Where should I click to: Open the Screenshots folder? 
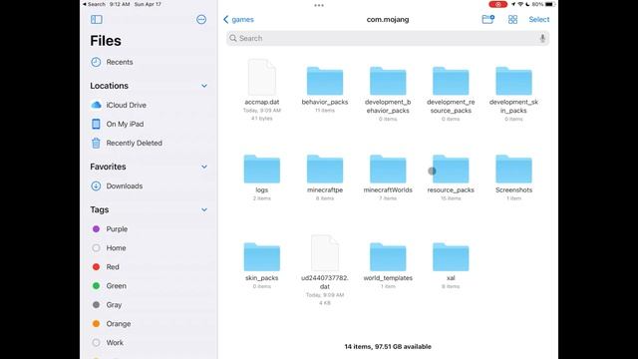[x=513, y=169]
